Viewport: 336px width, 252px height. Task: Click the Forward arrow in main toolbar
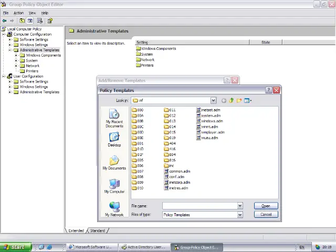(12, 21)
